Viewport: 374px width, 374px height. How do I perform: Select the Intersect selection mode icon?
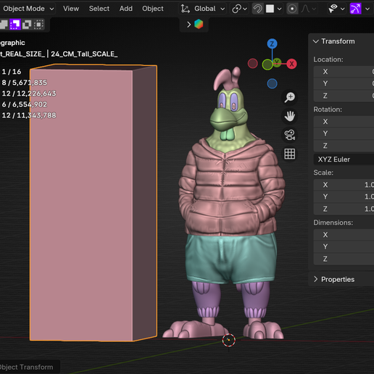38,25
